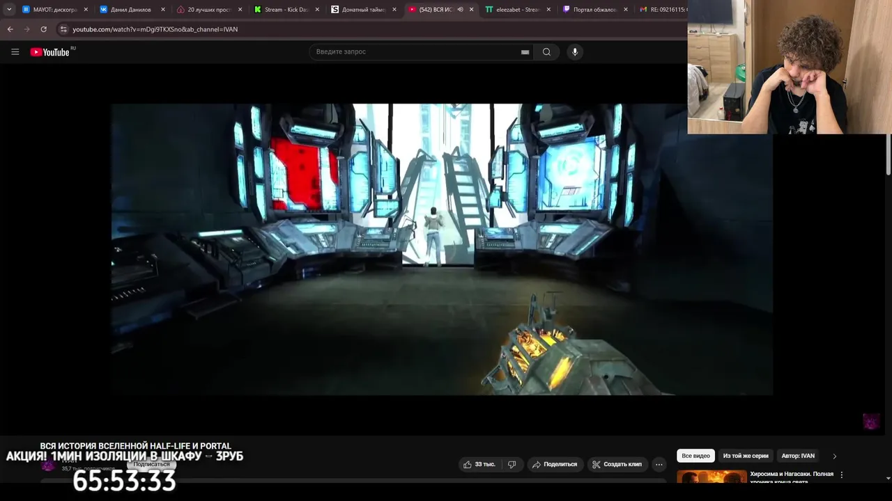Dislike the video with thumbs-down icon

(512, 464)
